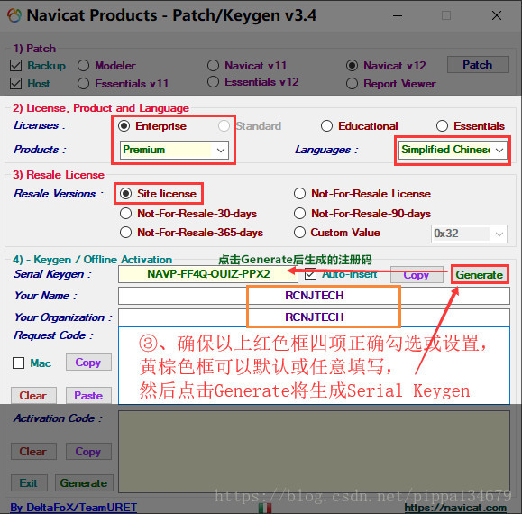Viewport: 522px width, 514px height.
Task: Open the 0x32 custom value dropdown
Action: (x=469, y=234)
